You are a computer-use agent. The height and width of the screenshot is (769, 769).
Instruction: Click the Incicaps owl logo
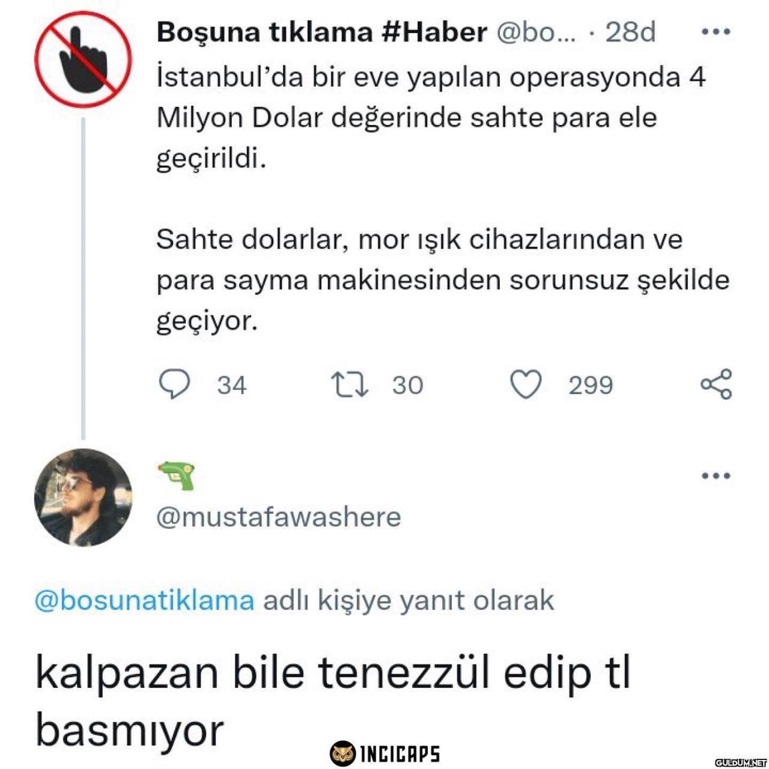click(x=343, y=753)
